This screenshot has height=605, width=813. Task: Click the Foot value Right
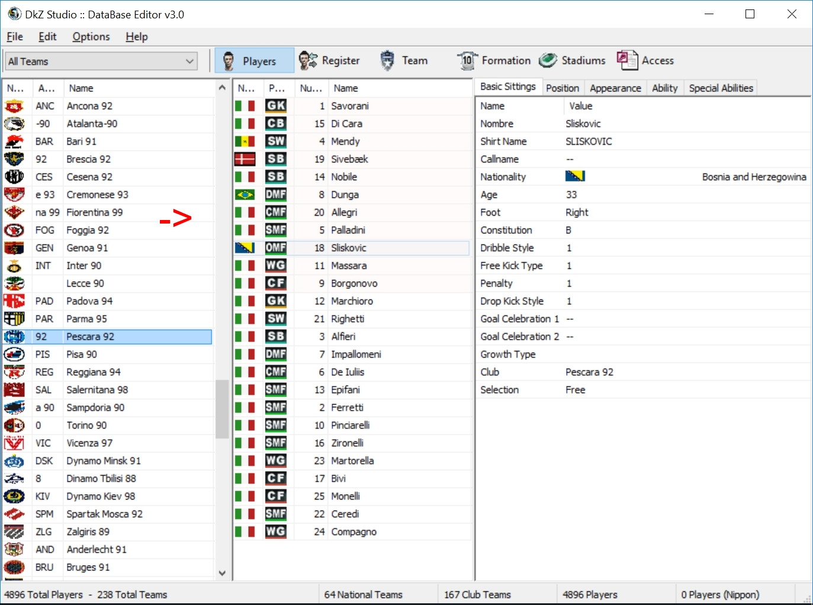coord(577,212)
